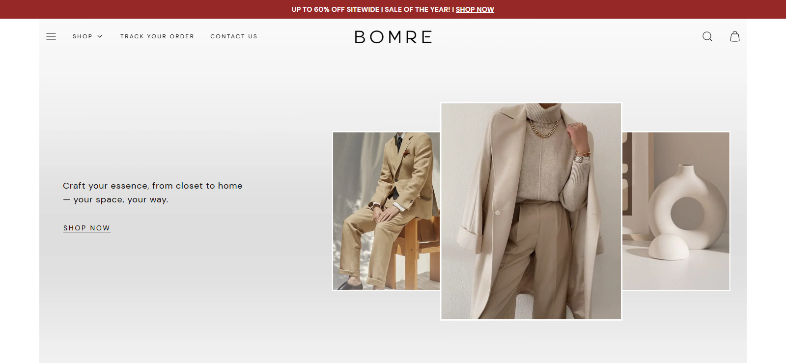
Task: Click SHOP NOW in the red sale banner
Action: [475, 9]
